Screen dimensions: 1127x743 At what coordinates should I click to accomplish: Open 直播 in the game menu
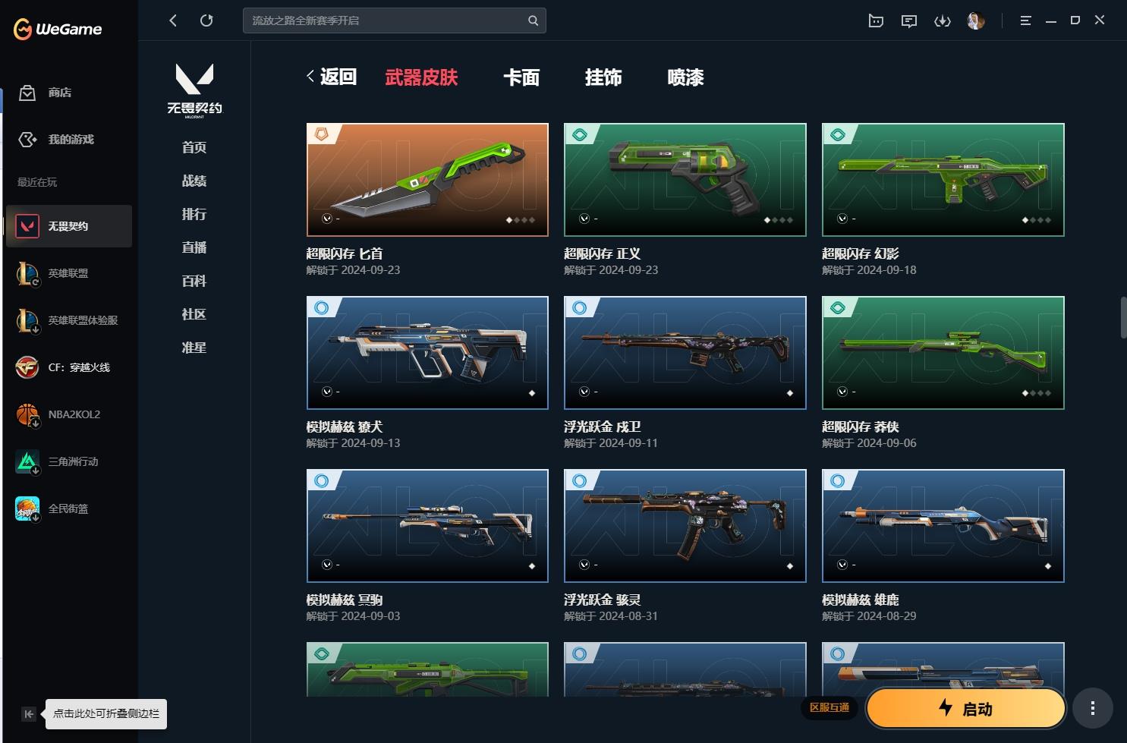point(194,247)
